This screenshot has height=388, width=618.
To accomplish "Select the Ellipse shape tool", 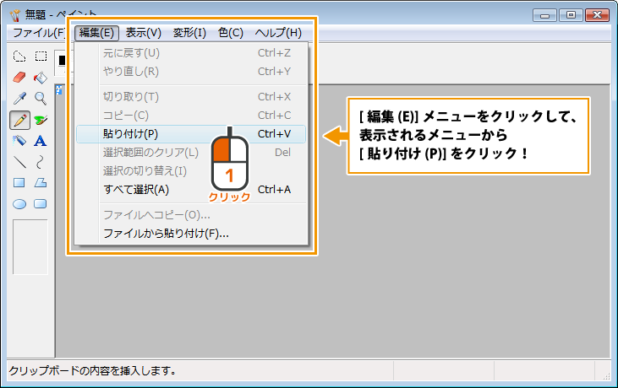I will pyautogui.click(x=19, y=204).
